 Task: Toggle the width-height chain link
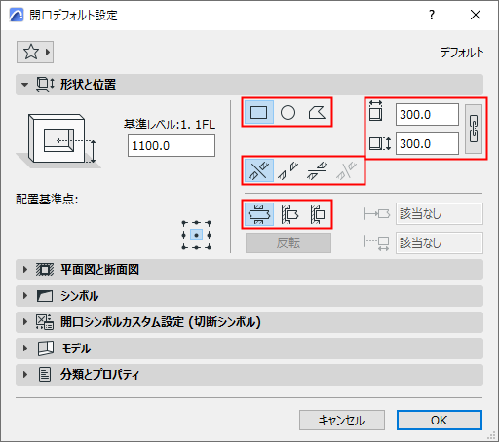click(x=474, y=129)
